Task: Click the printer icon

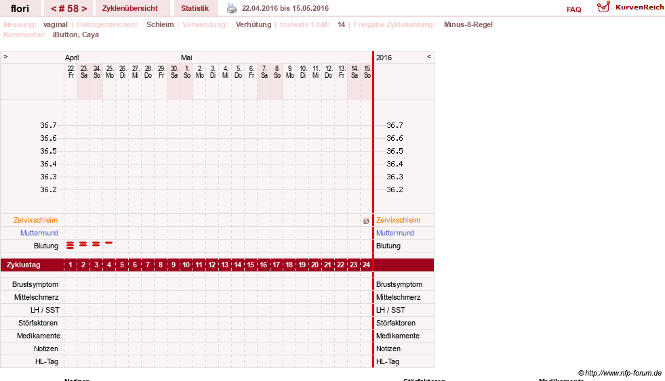Action: pos(232,8)
